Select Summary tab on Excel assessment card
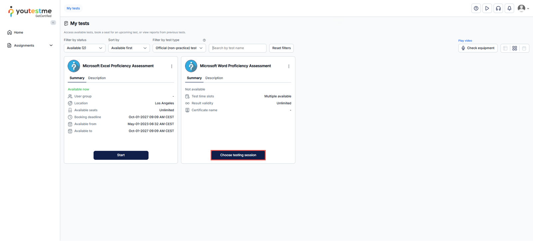533x241 pixels. [77, 78]
